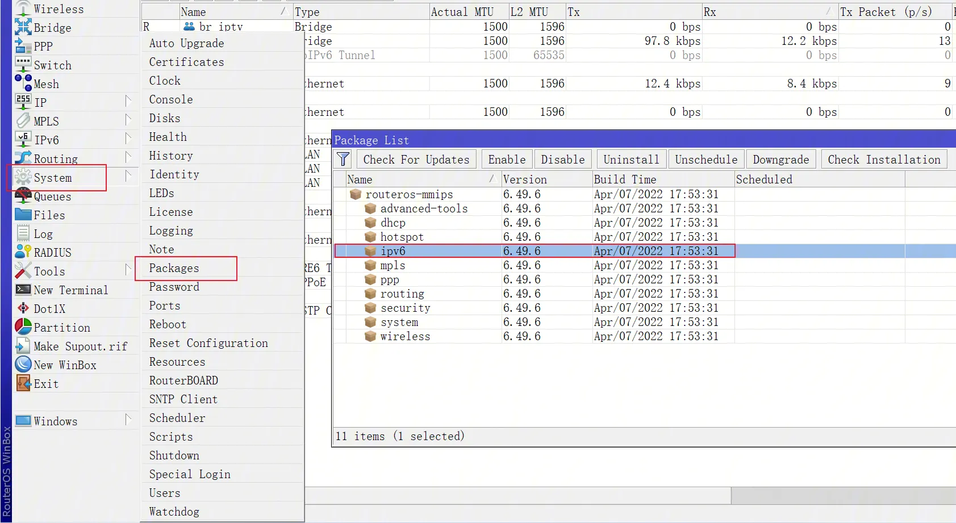Select the wireless package row
This screenshot has height=523, width=956.
pos(405,336)
